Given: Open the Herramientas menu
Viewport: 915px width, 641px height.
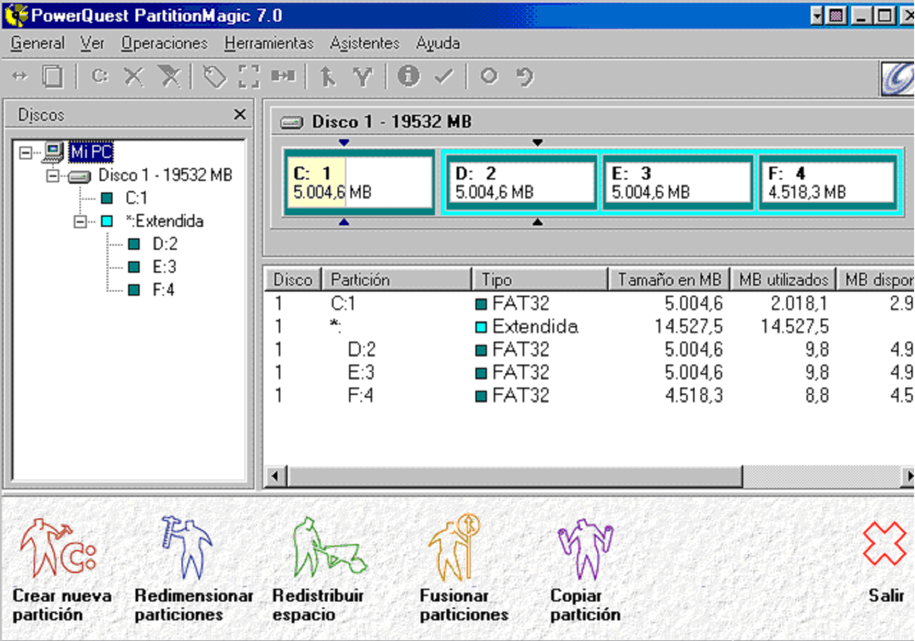Looking at the screenshot, I should click(x=269, y=44).
